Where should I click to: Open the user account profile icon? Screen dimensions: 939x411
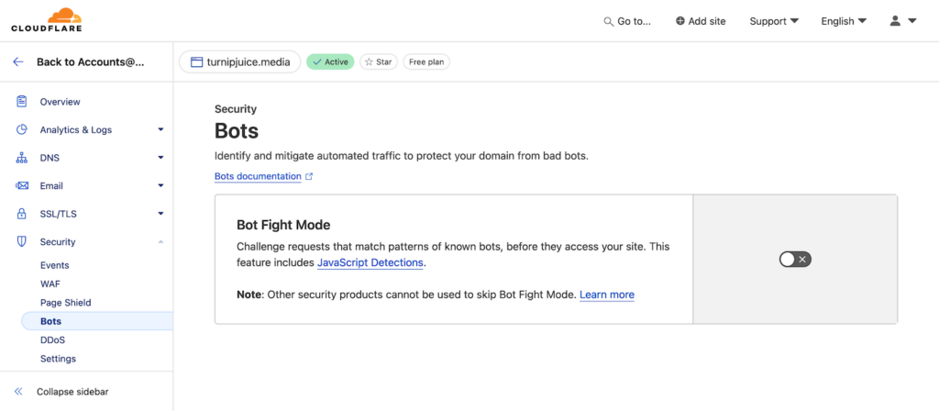point(895,21)
